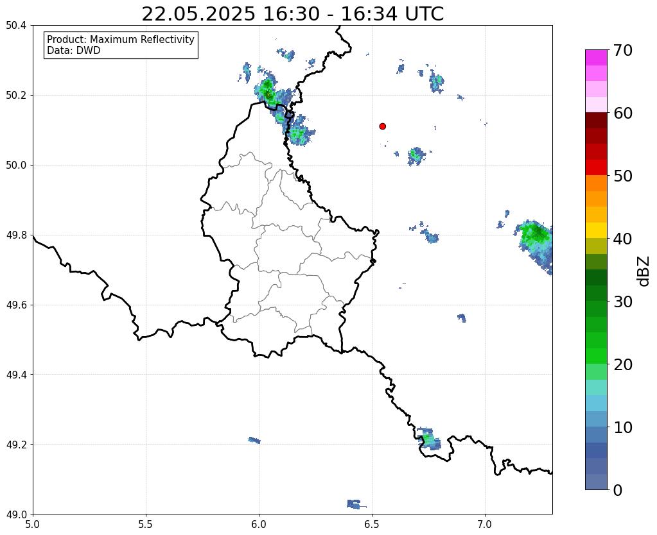Click the colorbar tick label 20
657x535 pixels.
coord(623,364)
